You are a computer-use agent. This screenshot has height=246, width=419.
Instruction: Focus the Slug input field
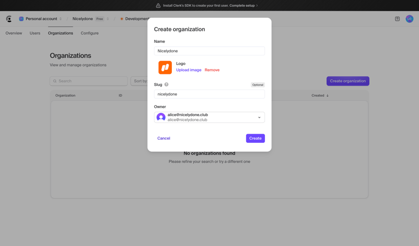(209, 94)
